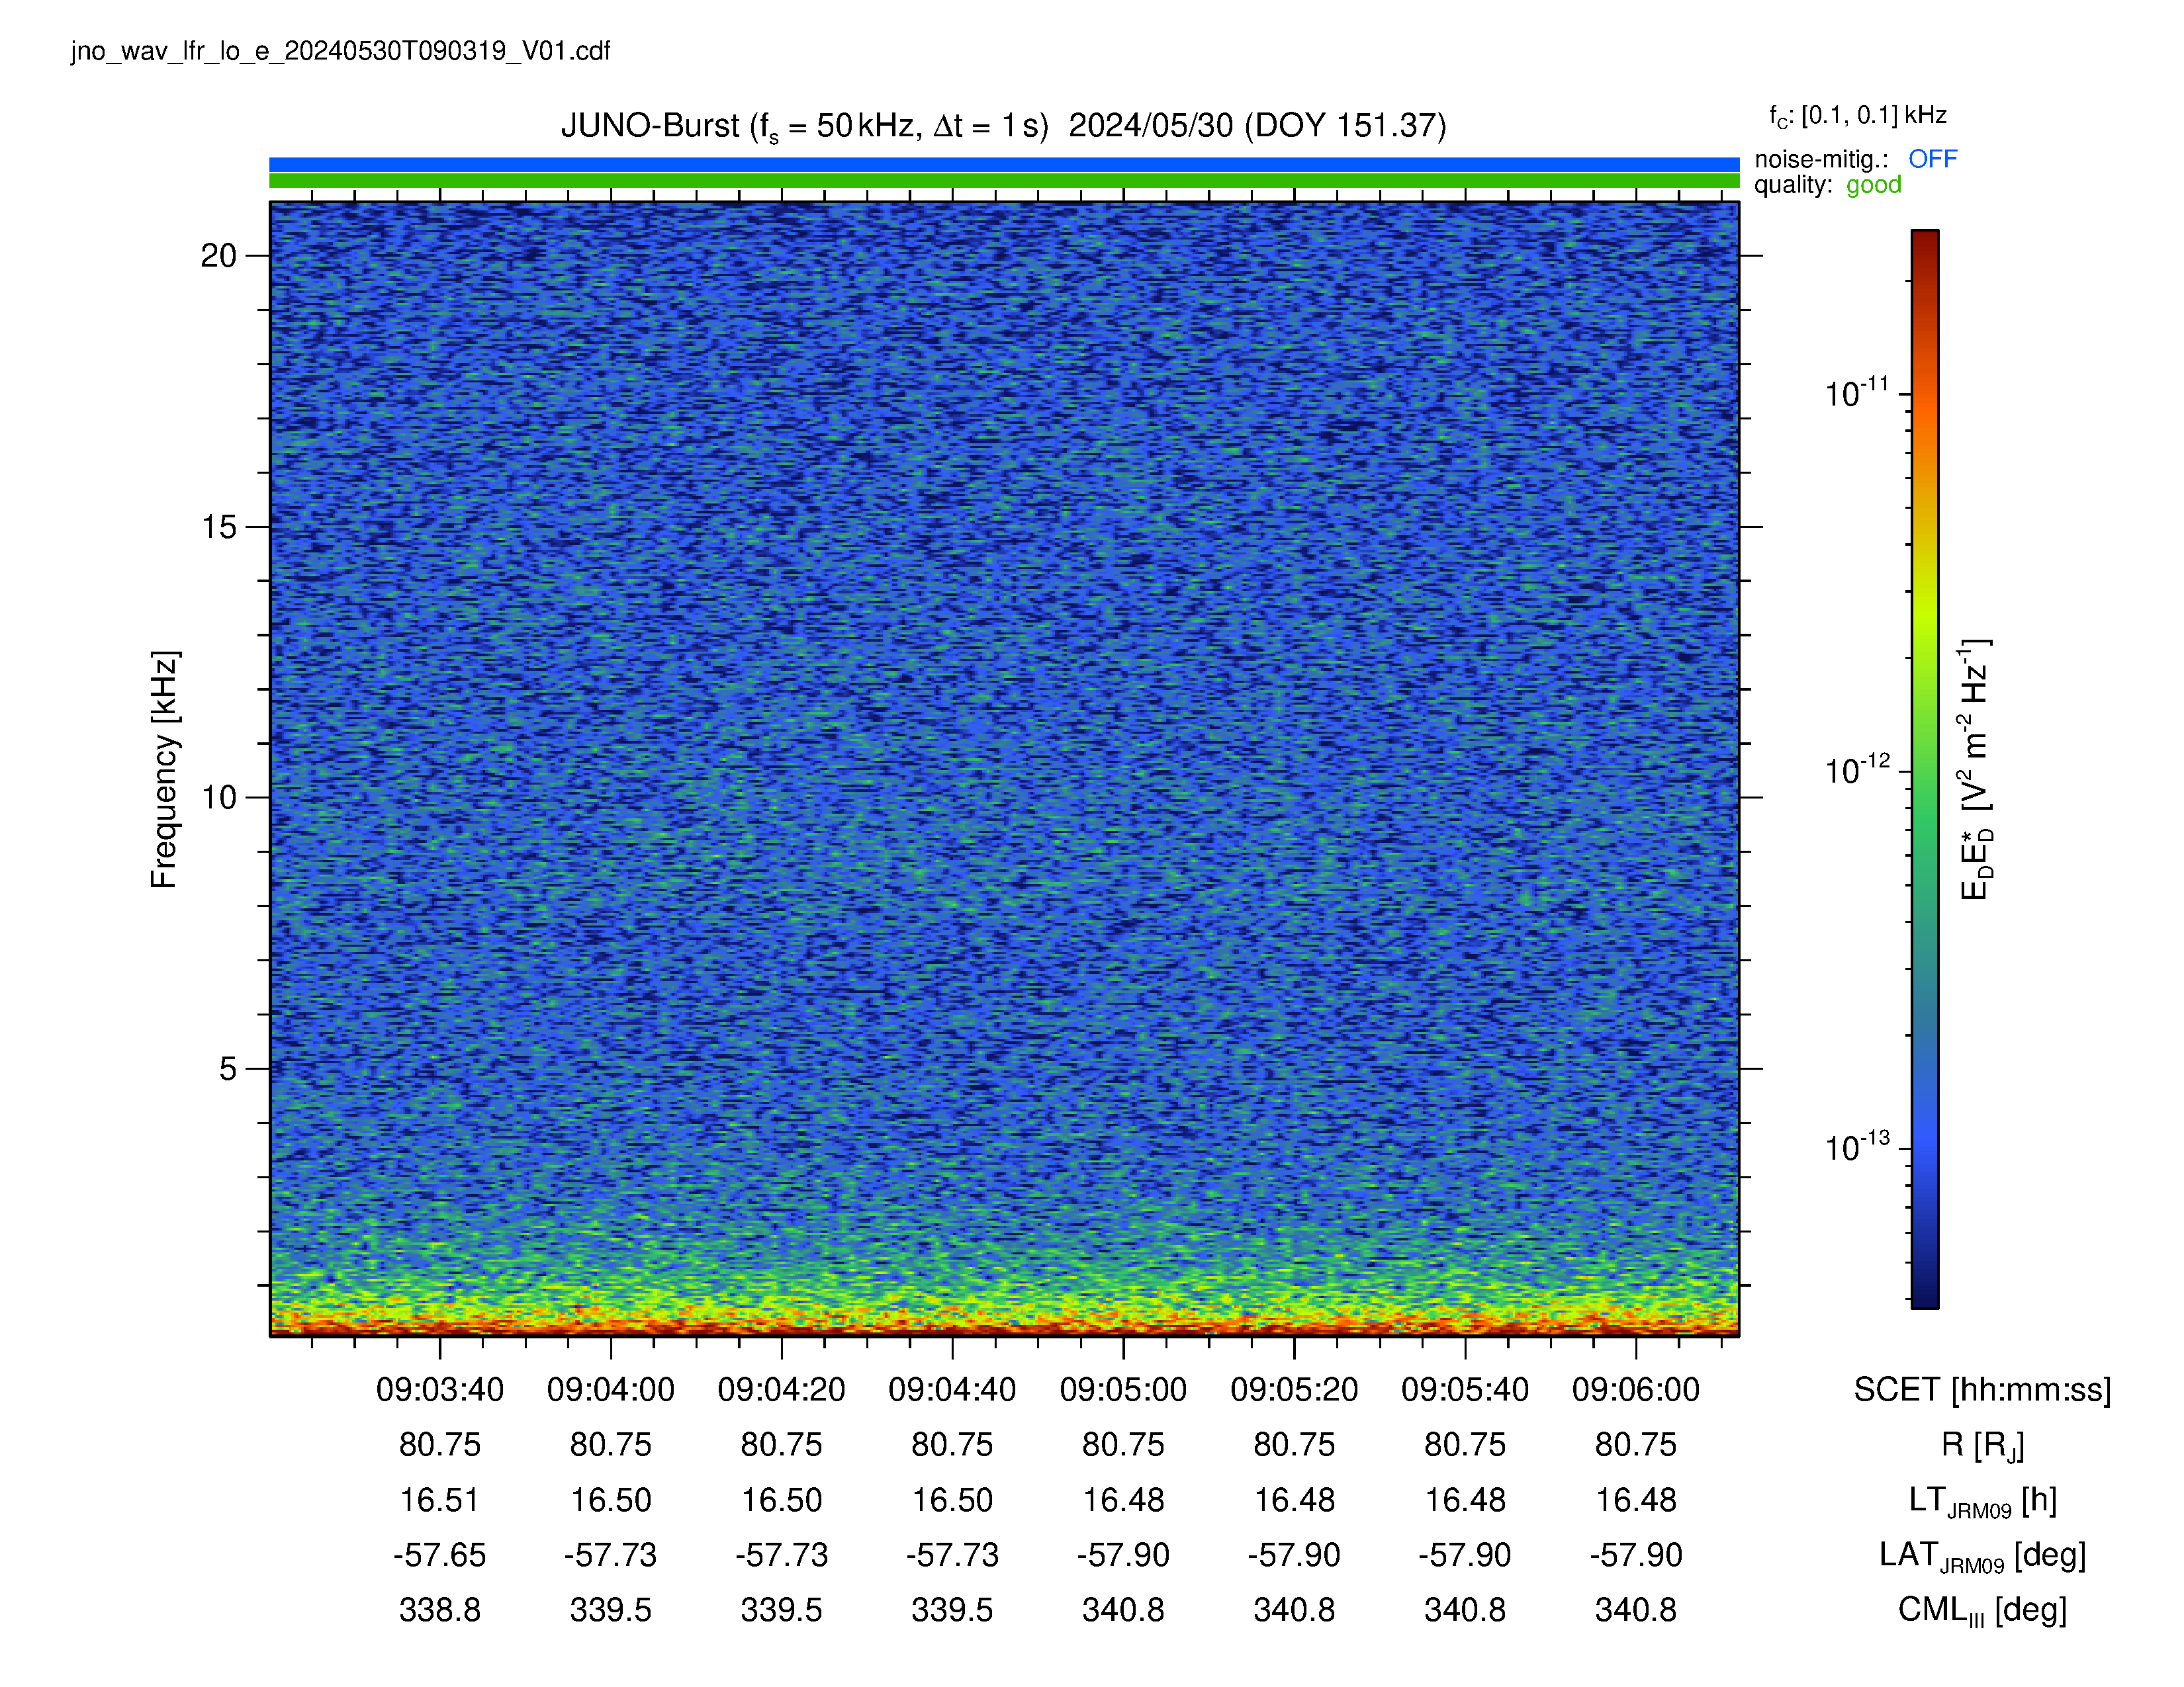Click the 10^-11 colorbar tick label

pos(1857,393)
